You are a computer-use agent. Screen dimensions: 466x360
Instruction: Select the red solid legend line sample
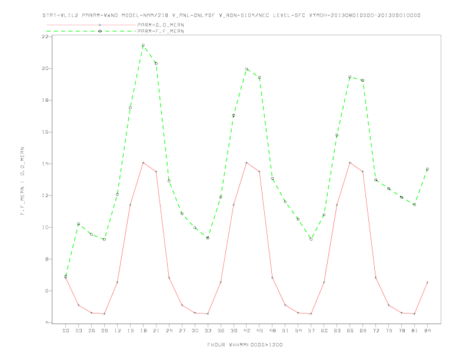[x=91, y=25]
